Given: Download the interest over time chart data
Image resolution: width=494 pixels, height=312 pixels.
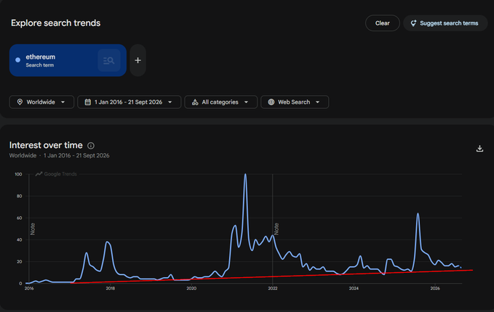Looking at the screenshot, I should tap(479, 148).
